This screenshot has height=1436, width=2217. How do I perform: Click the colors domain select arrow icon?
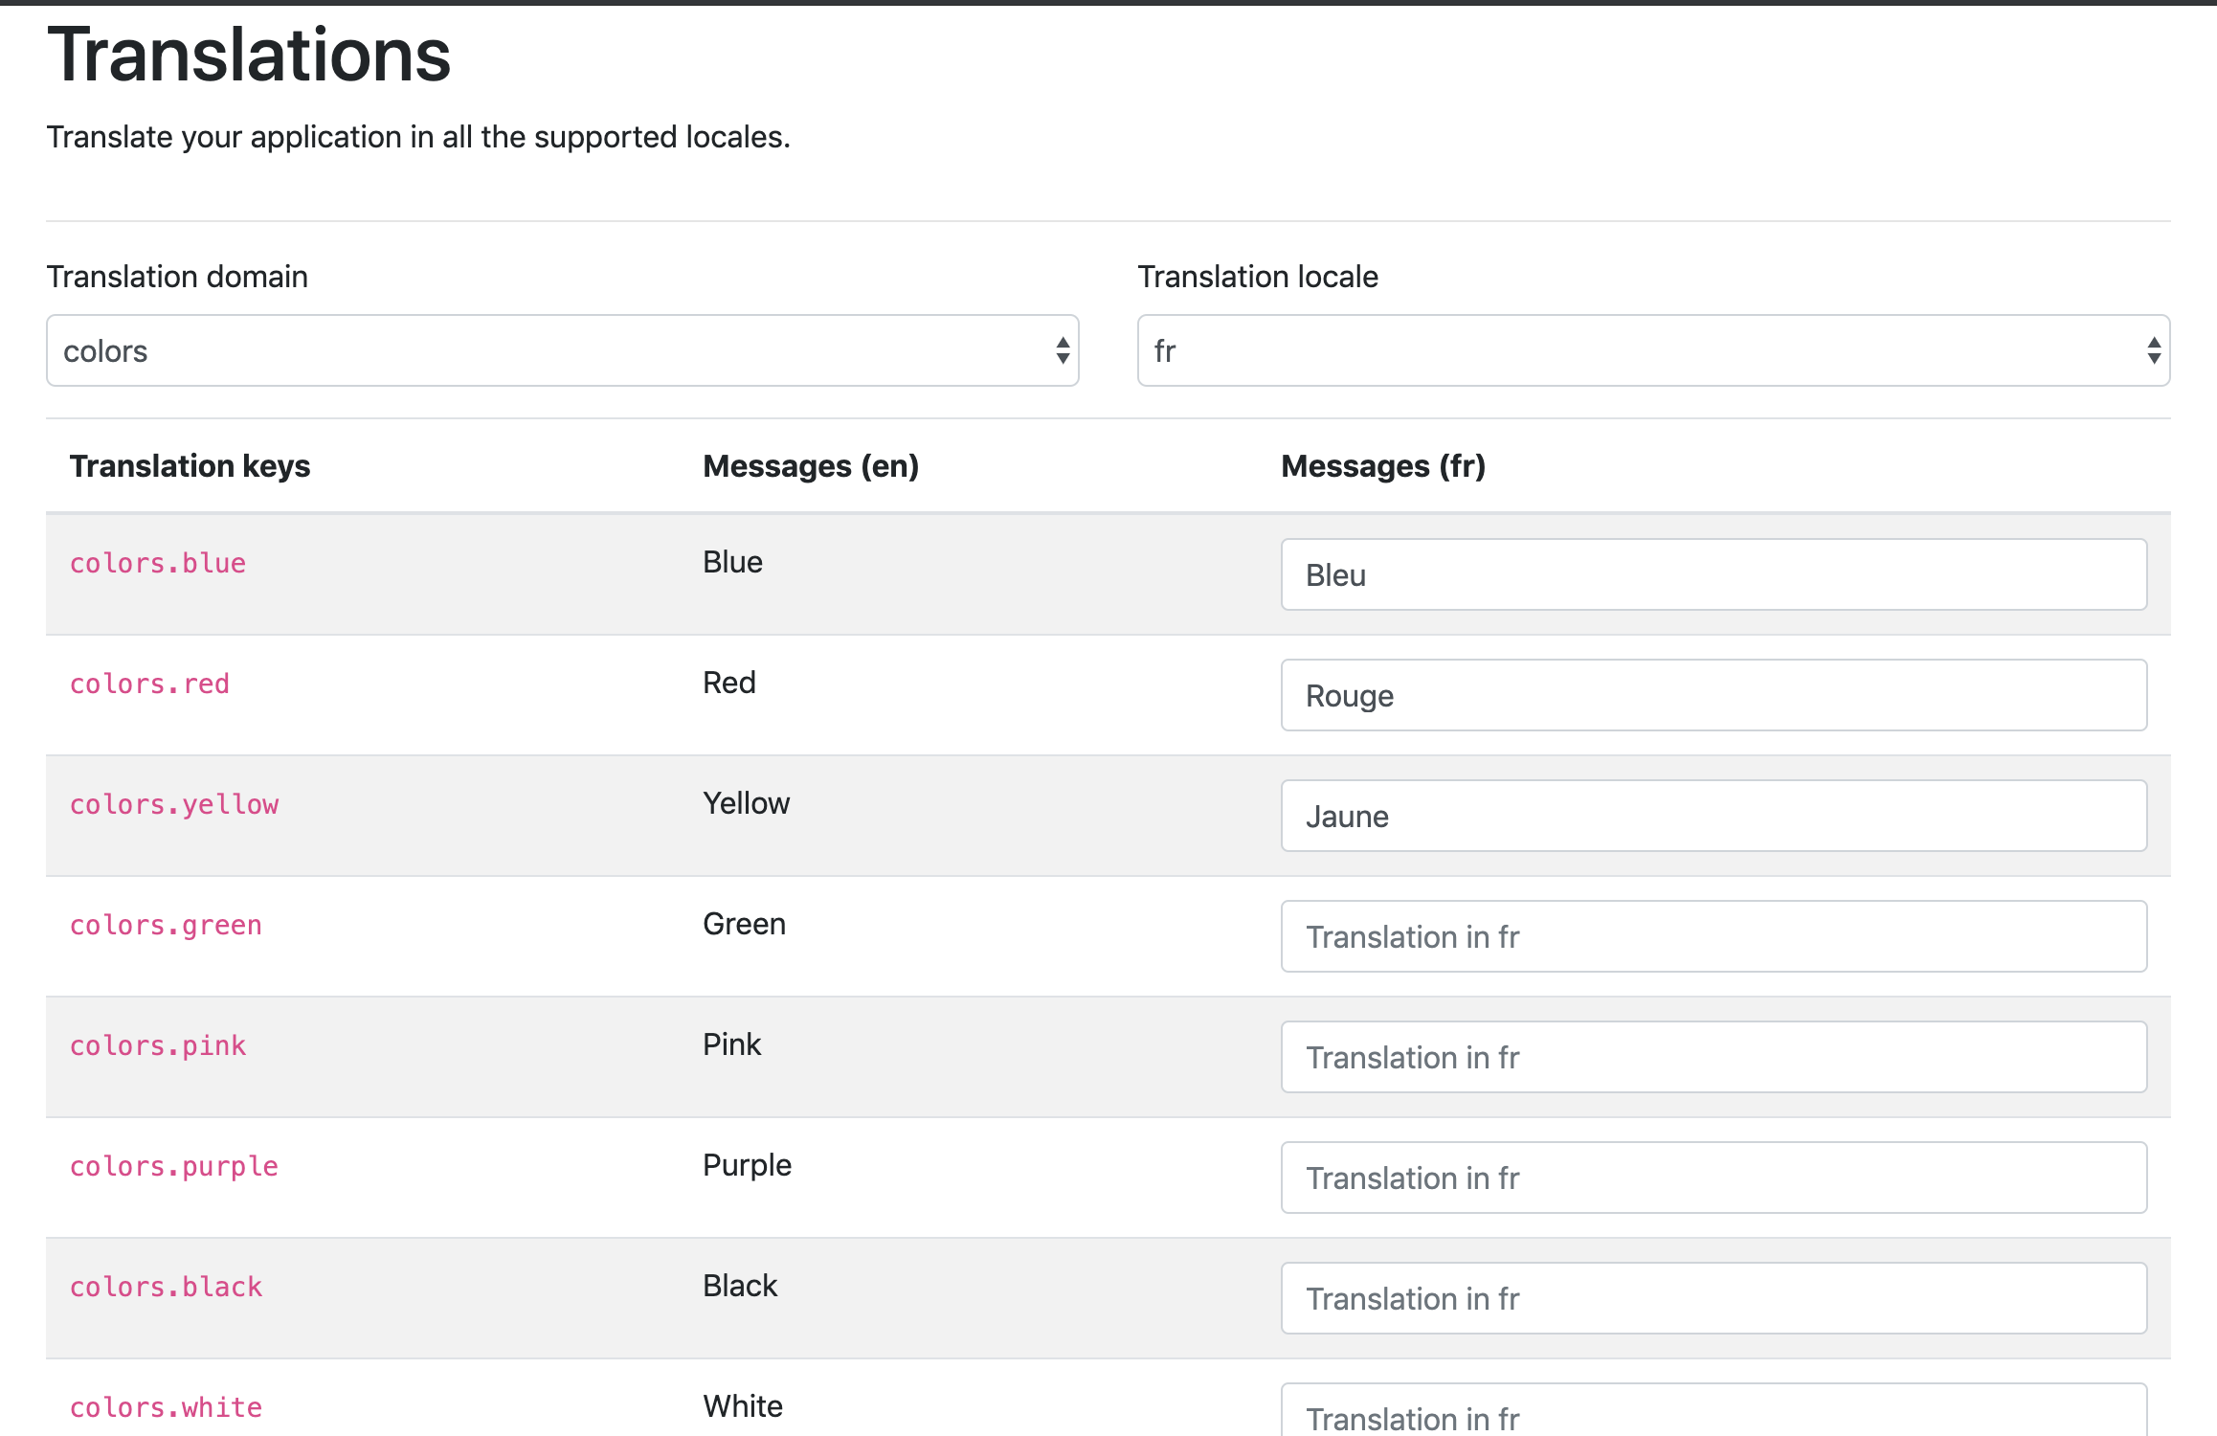(1063, 350)
